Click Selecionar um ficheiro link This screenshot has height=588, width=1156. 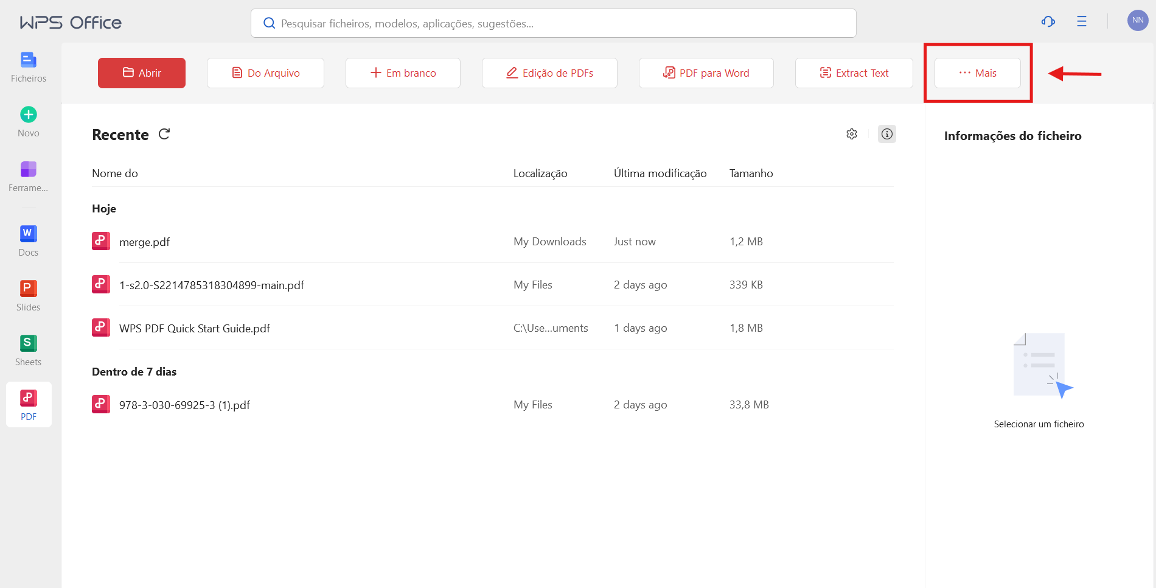(1039, 424)
